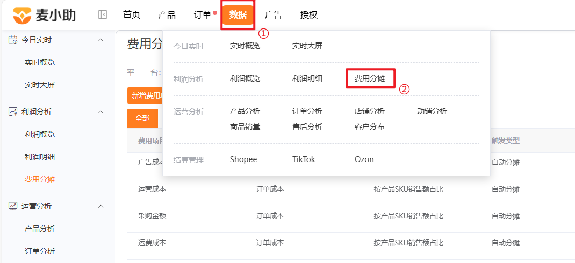This screenshot has height=263, width=575.
Task: Open 实时概览 in the dropdown menu
Action: pyautogui.click(x=245, y=46)
